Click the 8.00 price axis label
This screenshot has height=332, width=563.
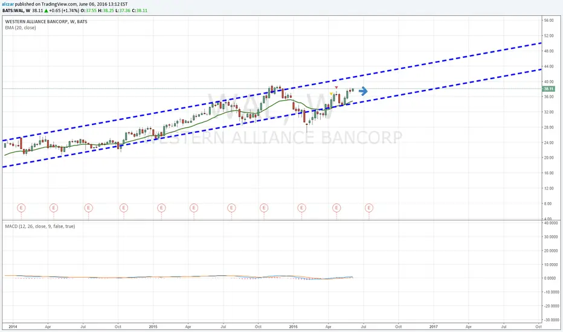pos(548,203)
